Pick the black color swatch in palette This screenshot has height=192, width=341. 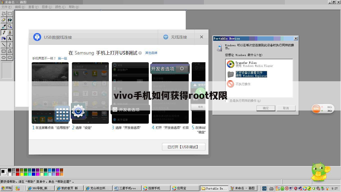[9, 170]
